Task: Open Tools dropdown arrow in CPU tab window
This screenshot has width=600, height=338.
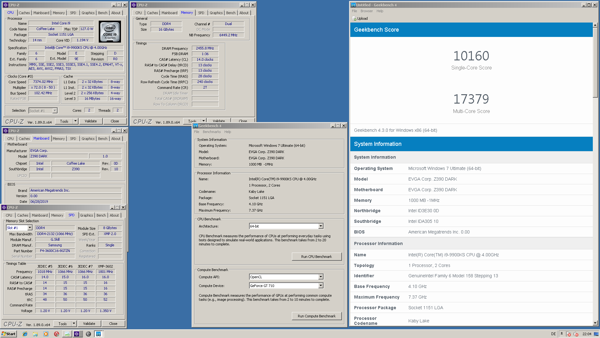Action: click(75, 121)
